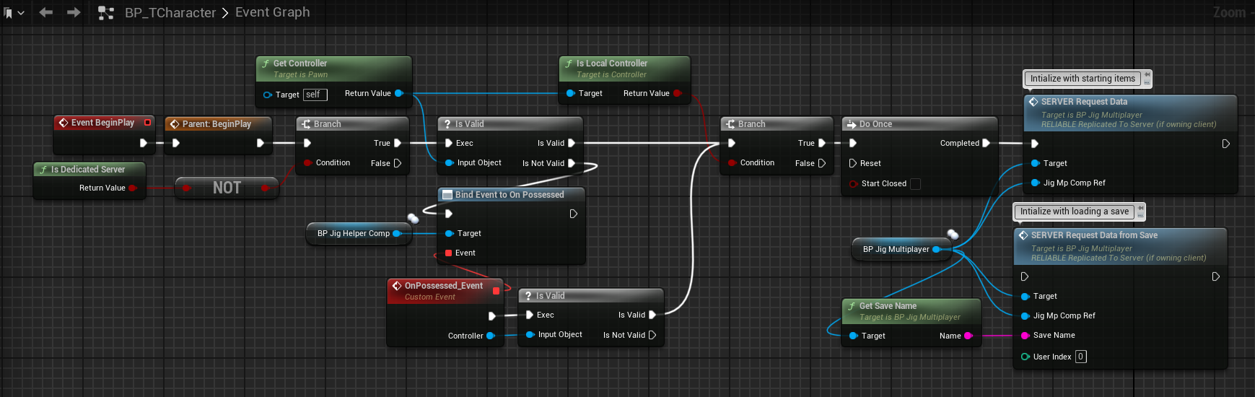The width and height of the screenshot is (1255, 397).
Task: Select the BP Jig Multiplayer variable node
Action: (x=902, y=249)
